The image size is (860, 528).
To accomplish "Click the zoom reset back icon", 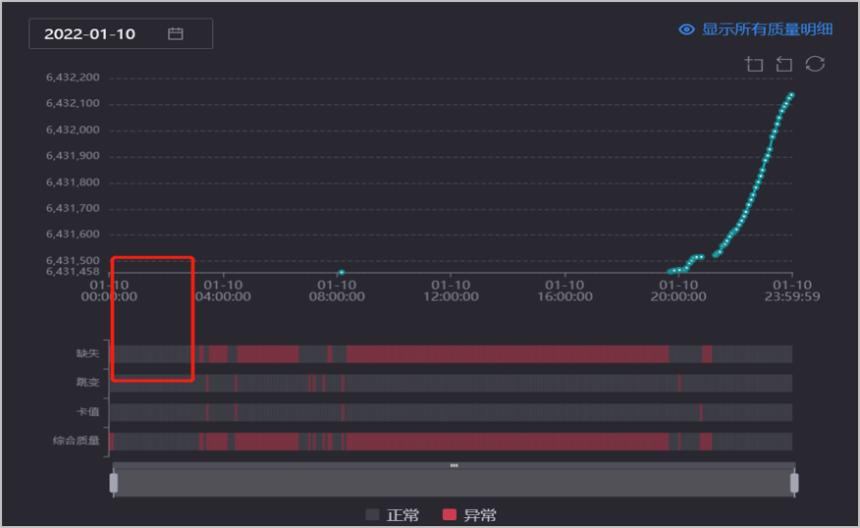I will tap(783, 64).
